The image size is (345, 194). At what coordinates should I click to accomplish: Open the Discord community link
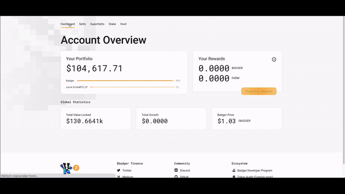(x=185, y=170)
